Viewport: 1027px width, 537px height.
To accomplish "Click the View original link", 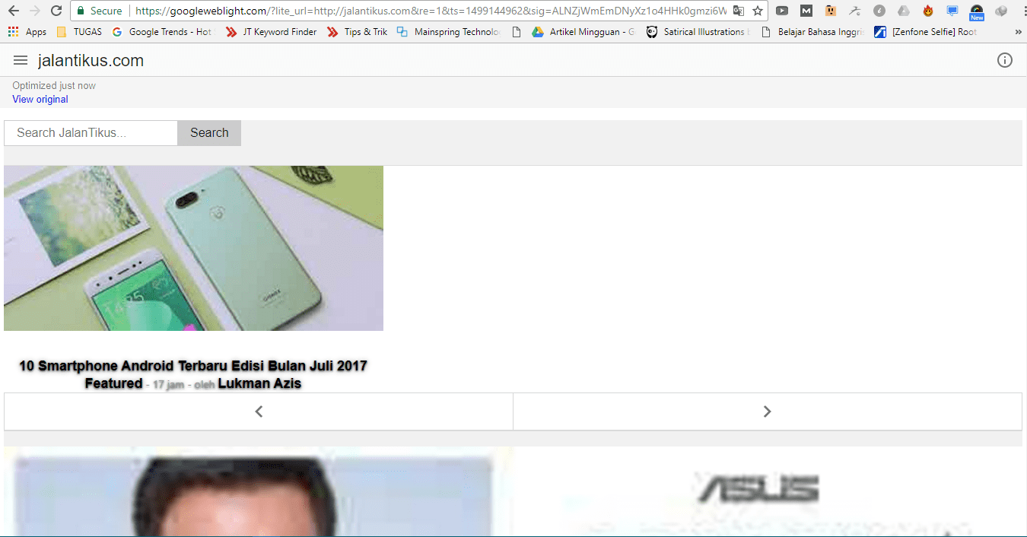I will [x=40, y=100].
